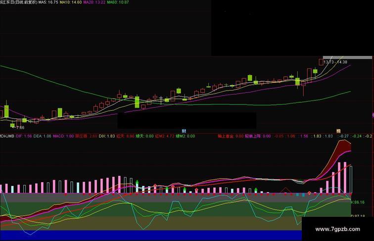Click the DIX: 1.83 value
The image size is (374, 241).
point(107,136)
